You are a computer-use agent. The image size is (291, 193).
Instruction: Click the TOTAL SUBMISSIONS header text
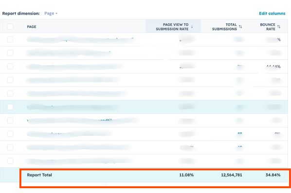coord(224,27)
